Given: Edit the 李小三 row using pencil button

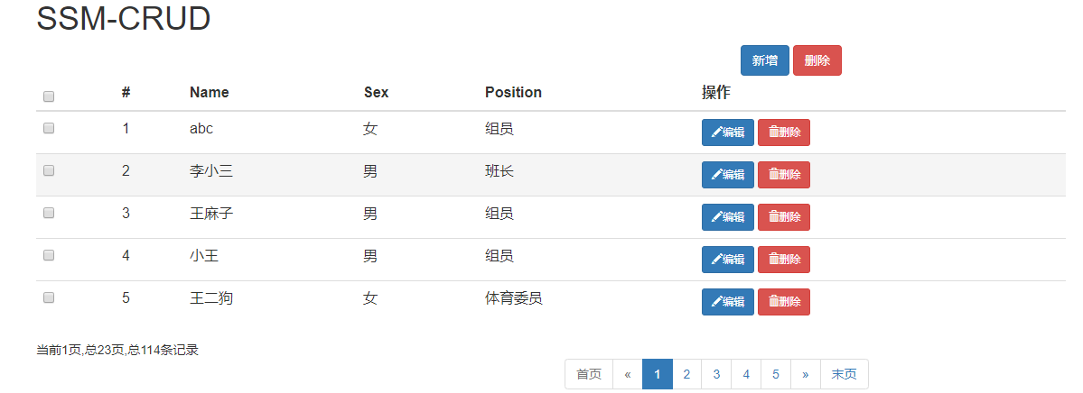Looking at the screenshot, I should pos(727,175).
